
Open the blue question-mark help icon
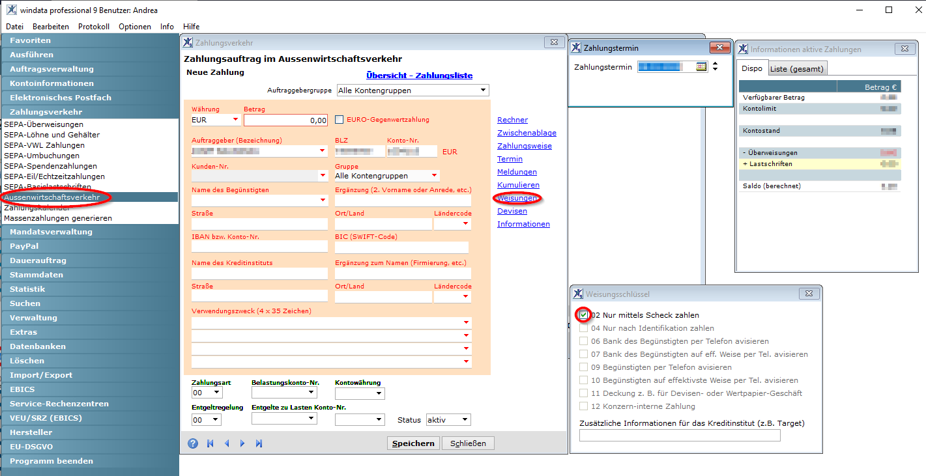tap(193, 443)
